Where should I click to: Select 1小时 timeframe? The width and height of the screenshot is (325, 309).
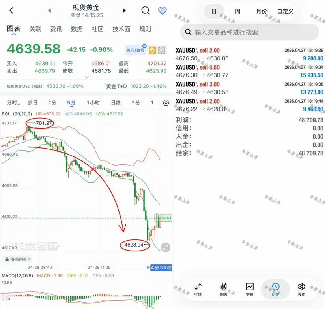(93, 103)
